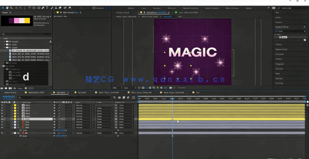Open the Tracker panel in the right sidebar
The image size is (309, 159).
coord(279,44)
